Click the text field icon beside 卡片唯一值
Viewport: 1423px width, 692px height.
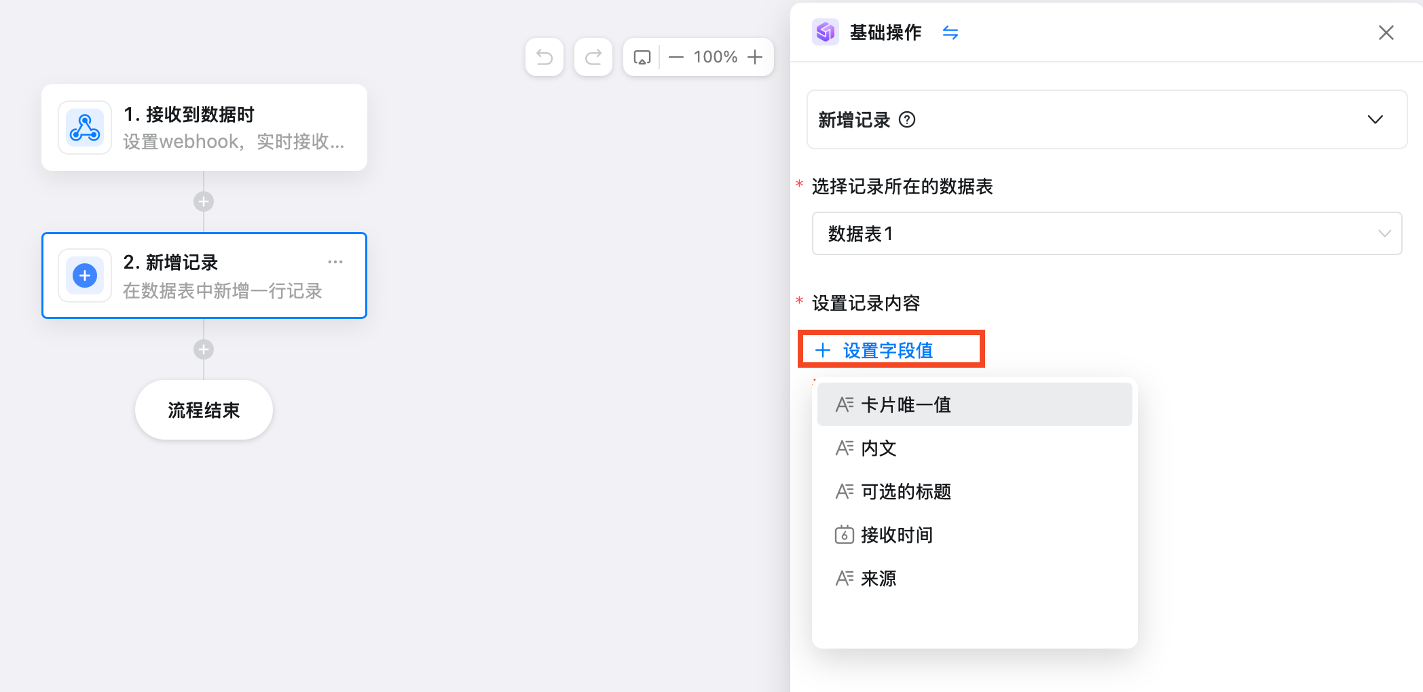click(844, 404)
